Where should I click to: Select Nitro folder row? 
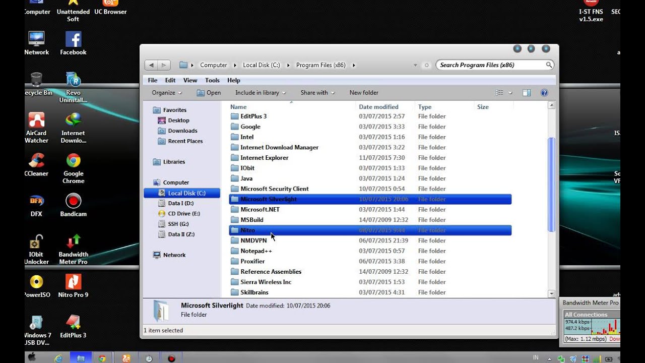point(370,230)
